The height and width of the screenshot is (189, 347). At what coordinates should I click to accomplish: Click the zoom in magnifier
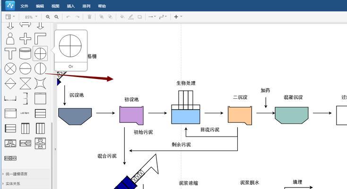click(x=48, y=17)
